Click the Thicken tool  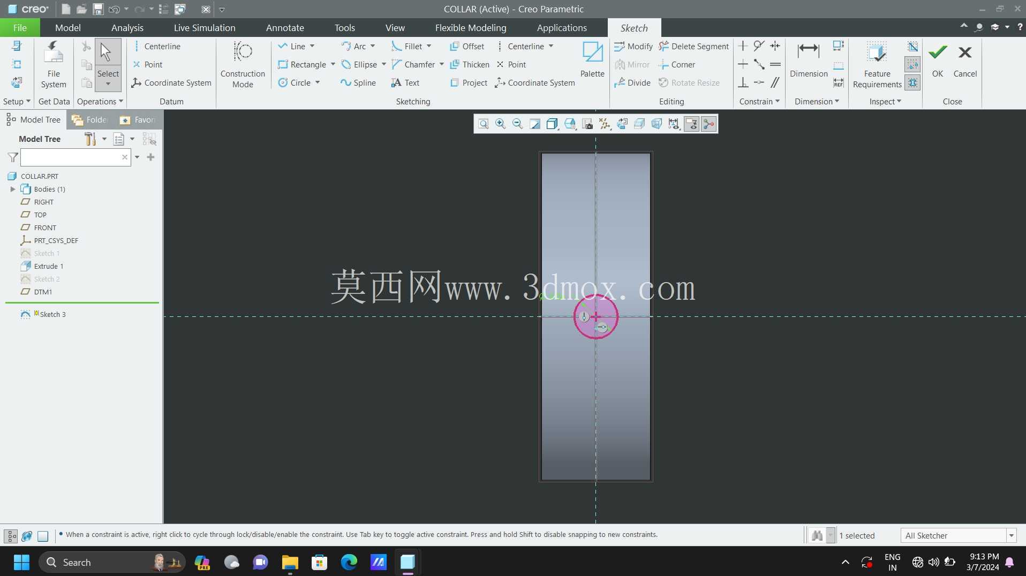coord(470,65)
